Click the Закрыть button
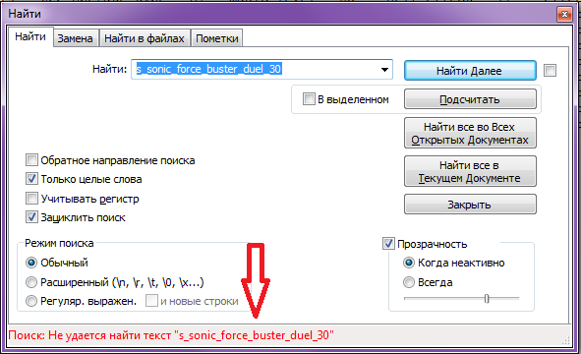 [x=470, y=205]
